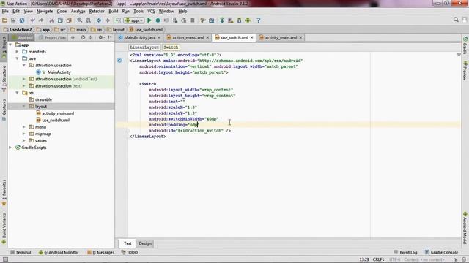Click the Cut scissors icon
This screenshot has width=469, height=263.
pos(52,20)
